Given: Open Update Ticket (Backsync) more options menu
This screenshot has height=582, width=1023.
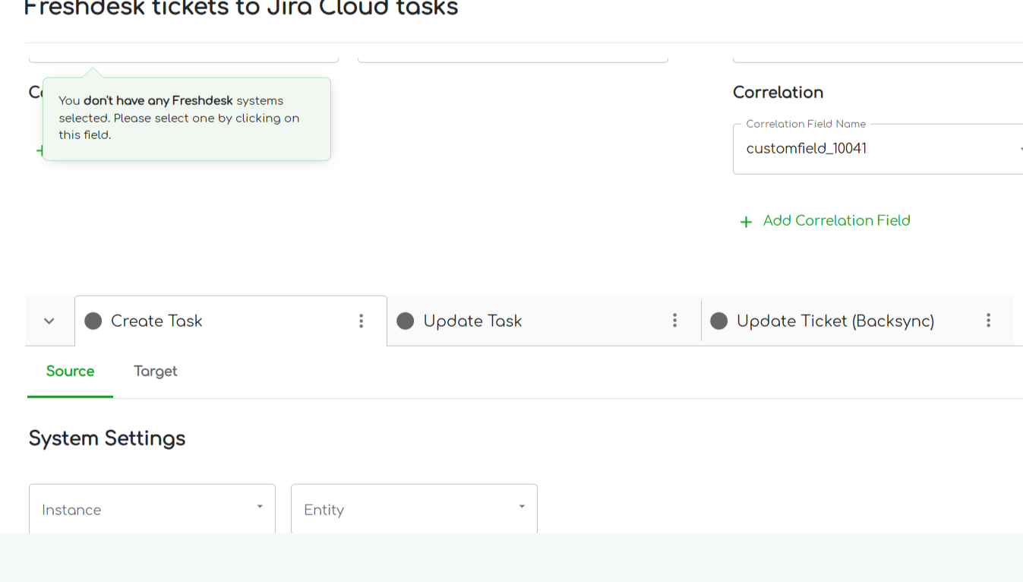Looking at the screenshot, I should pos(988,321).
